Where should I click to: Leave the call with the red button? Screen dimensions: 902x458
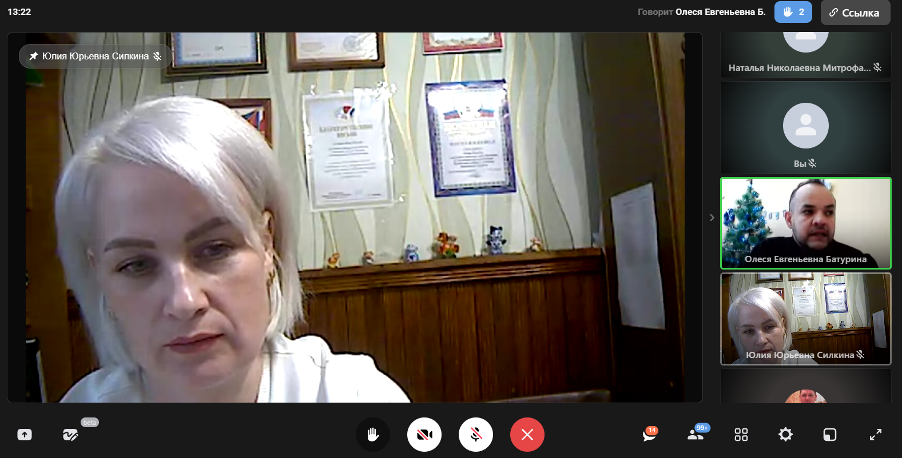coord(527,435)
